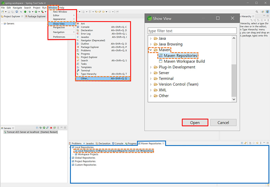Expand the Terminal folder in Show View

click(x=151, y=78)
